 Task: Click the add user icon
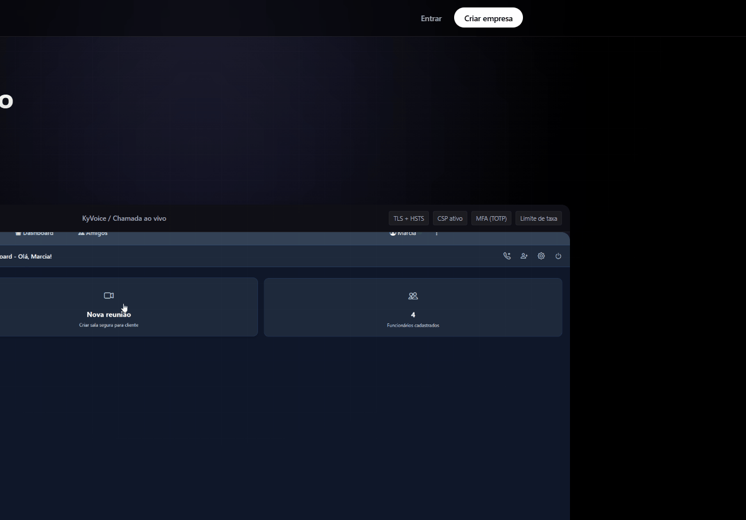[524, 256]
